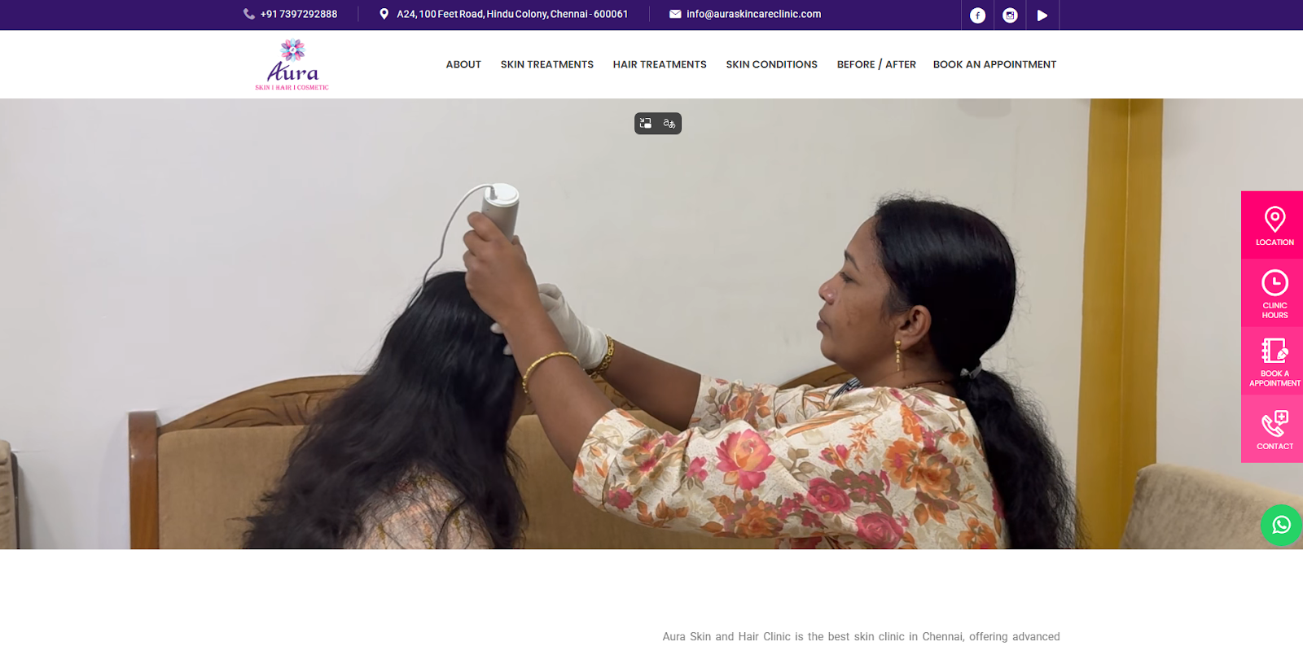Click the pink Book A Appointment sidebar icon
This screenshot has width=1303, height=646.
point(1274,362)
